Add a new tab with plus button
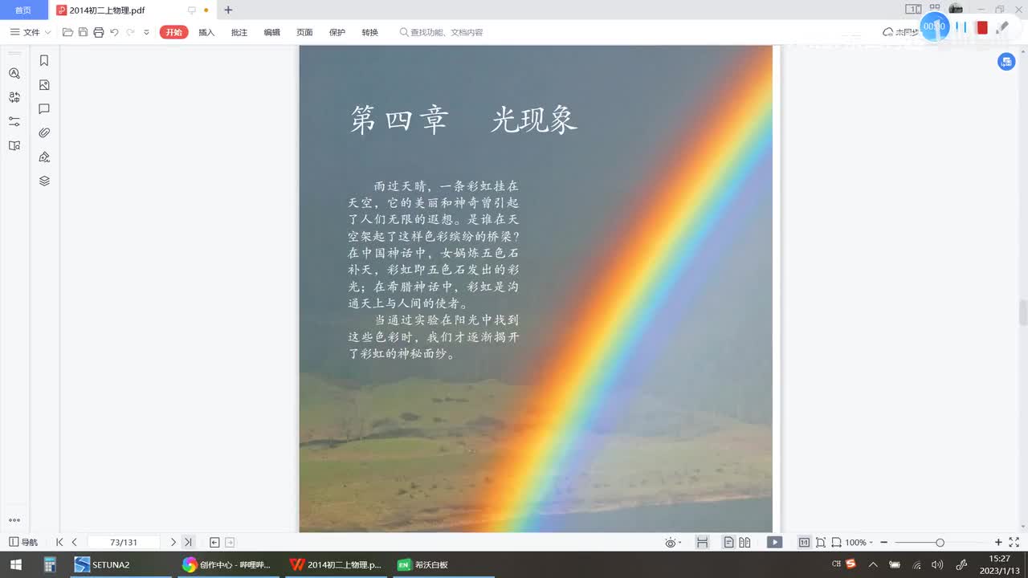This screenshot has width=1028, height=578. tap(228, 10)
